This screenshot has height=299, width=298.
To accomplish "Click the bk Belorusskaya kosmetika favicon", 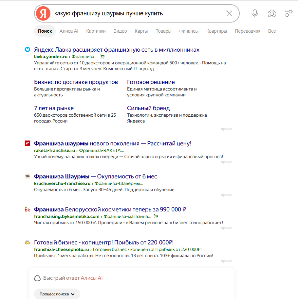I will pos(28,209).
